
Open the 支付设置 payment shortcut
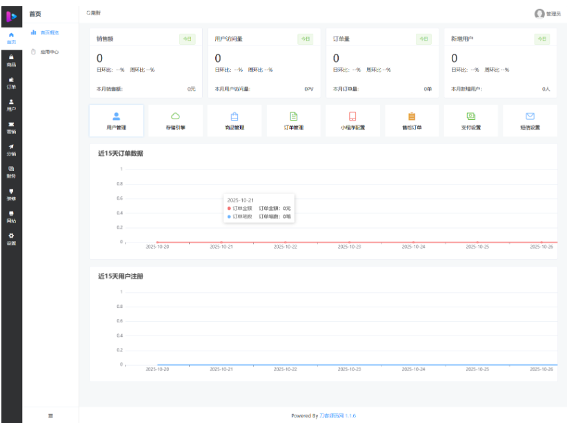click(x=471, y=121)
